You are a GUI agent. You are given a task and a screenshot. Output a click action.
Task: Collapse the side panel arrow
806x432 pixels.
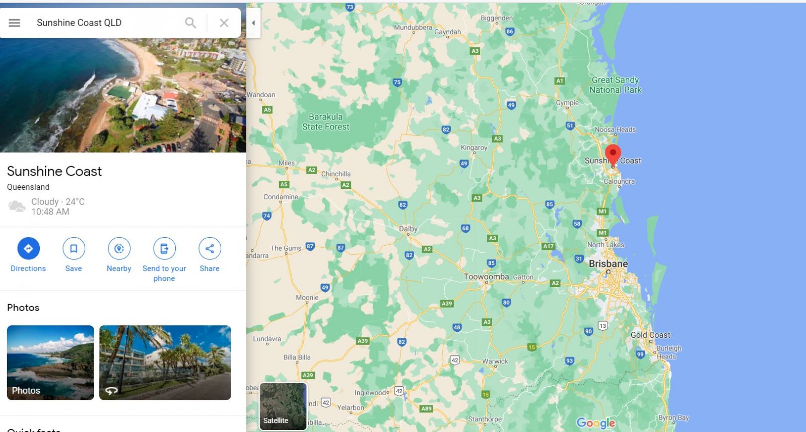pos(253,23)
